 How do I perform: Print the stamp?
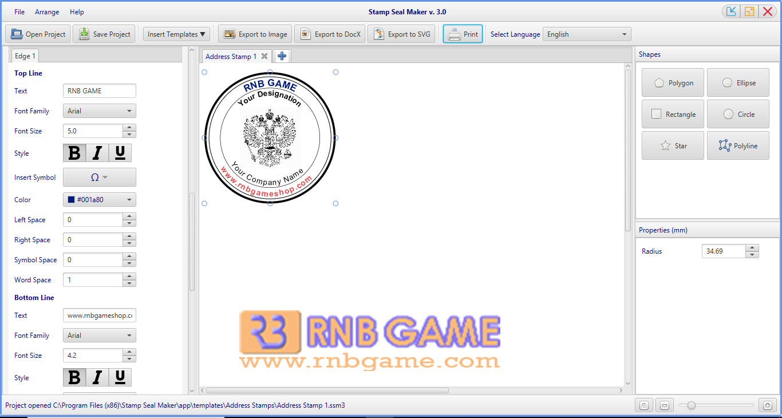(463, 34)
